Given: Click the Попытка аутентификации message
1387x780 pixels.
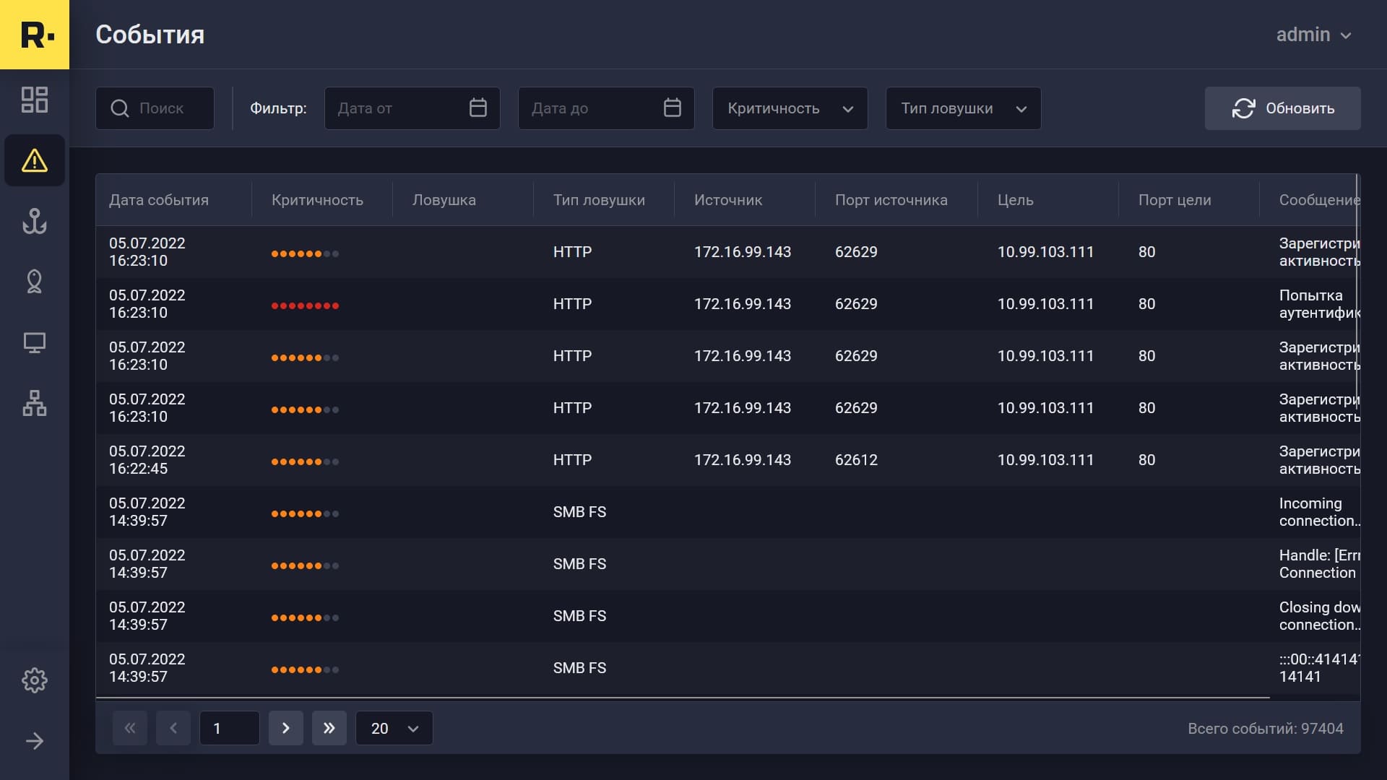Looking at the screenshot, I should coord(1319,304).
